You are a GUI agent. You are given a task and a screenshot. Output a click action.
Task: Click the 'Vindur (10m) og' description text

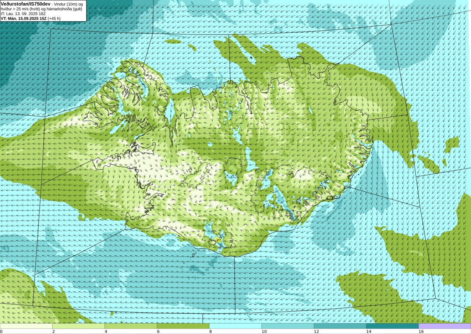click(68, 4)
